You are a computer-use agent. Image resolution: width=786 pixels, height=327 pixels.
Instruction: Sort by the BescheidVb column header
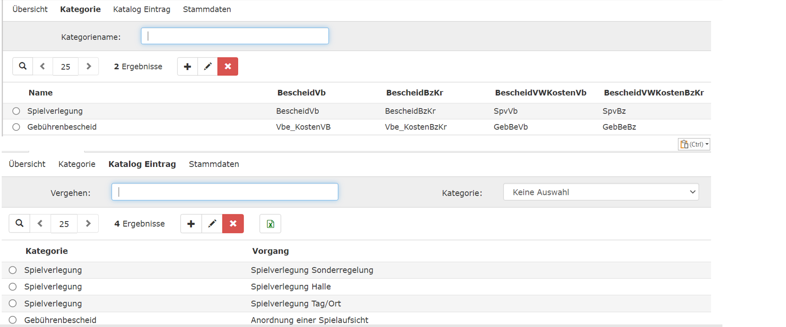point(301,93)
